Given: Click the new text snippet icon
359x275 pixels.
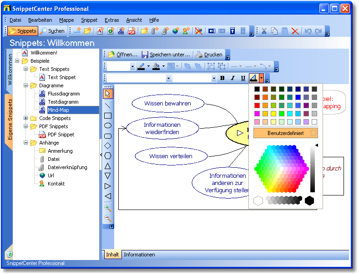Looking at the screenshot, I should coord(100,31).
